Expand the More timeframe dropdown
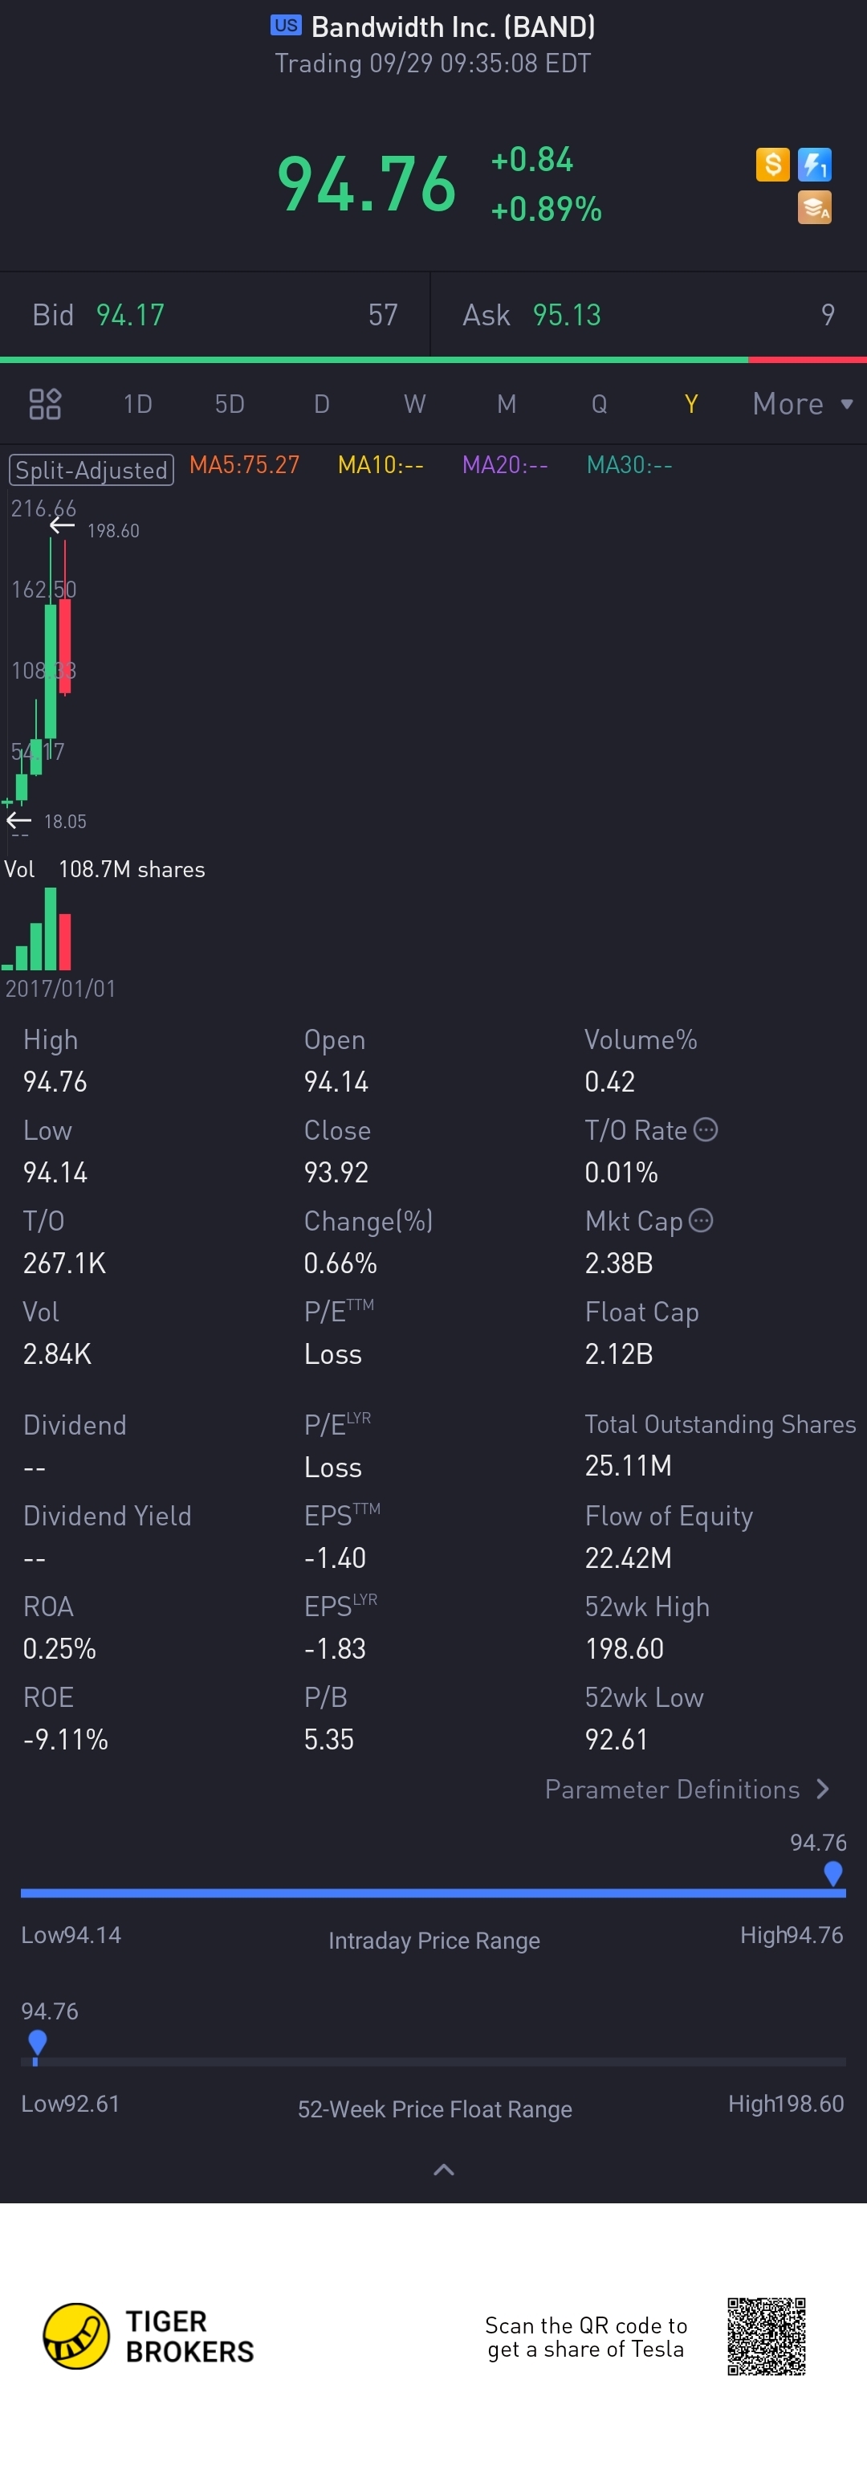867x2470 pixels. 803,404
